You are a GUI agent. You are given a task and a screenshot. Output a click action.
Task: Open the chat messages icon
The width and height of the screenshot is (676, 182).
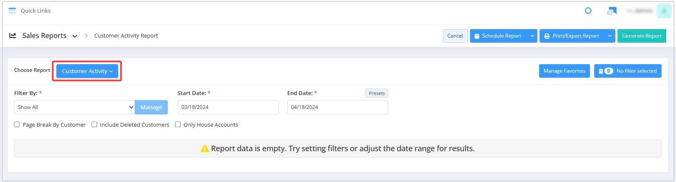click(x=612, y=11)
